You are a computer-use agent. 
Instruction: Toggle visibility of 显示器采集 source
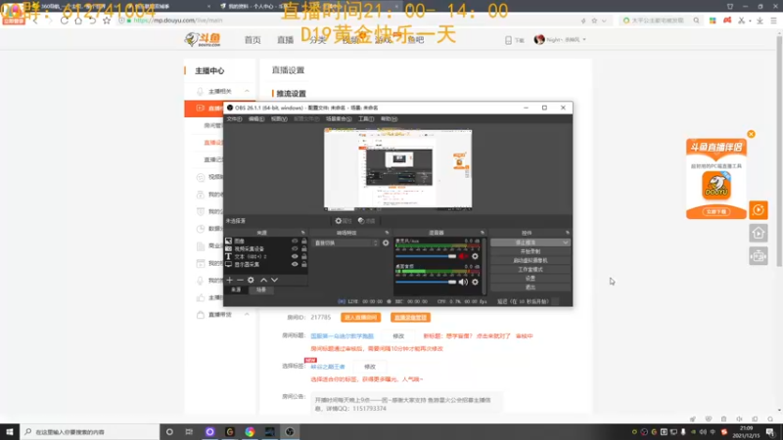(x=295, y=264)
